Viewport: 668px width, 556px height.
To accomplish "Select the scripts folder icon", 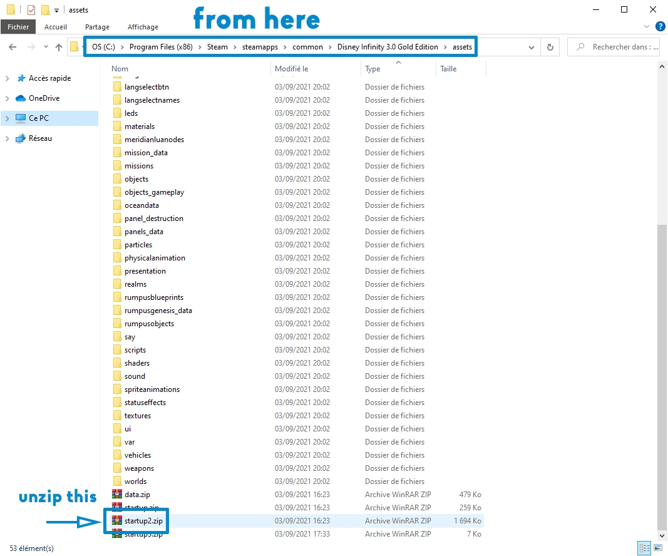I will click(117, 350).
